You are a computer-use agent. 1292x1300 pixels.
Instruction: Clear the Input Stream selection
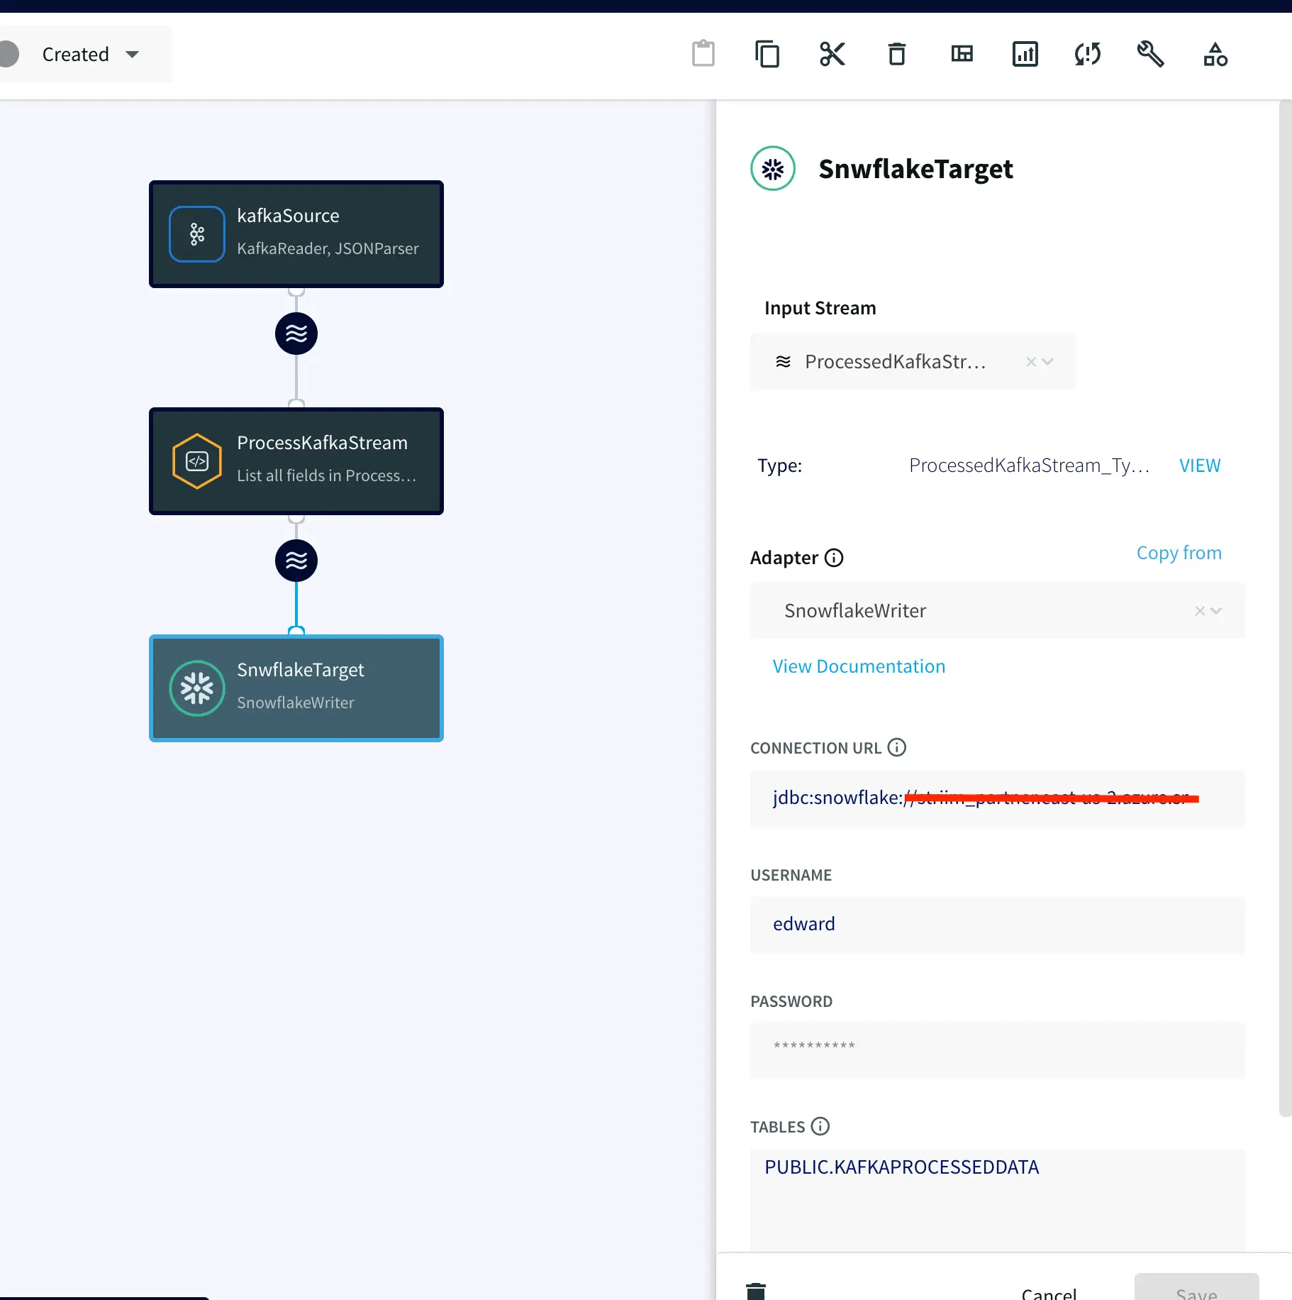tap(1031, 362)
